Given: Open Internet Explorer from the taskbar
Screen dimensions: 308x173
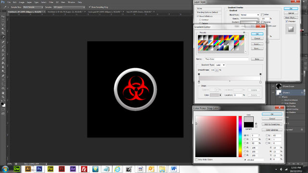Looking at the screenshot, I should click(x=117, y=169).
